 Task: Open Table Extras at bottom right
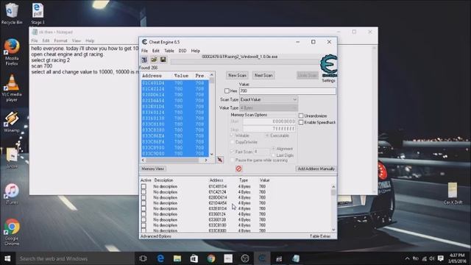(x=320, y=236)
